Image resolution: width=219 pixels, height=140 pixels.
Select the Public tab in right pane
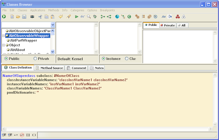pos(151,25)
